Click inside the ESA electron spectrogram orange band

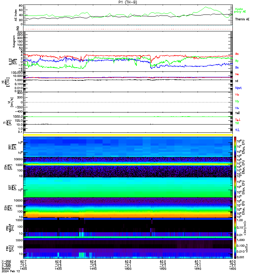pos(128,215)
